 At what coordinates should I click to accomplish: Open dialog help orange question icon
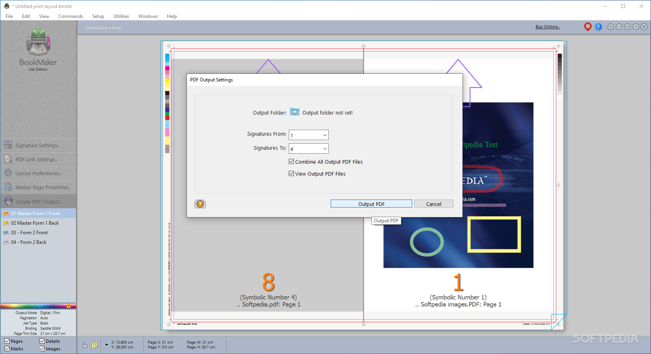(200, 204)
